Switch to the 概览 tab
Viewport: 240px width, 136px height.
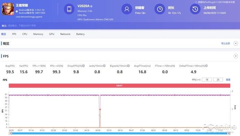tap(3, 34)
